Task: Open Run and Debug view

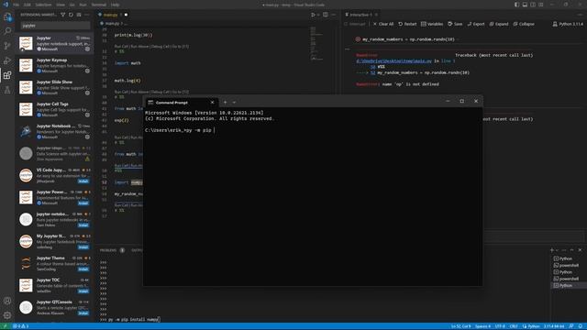Action: pyautogui.click(x=7, y=60)
